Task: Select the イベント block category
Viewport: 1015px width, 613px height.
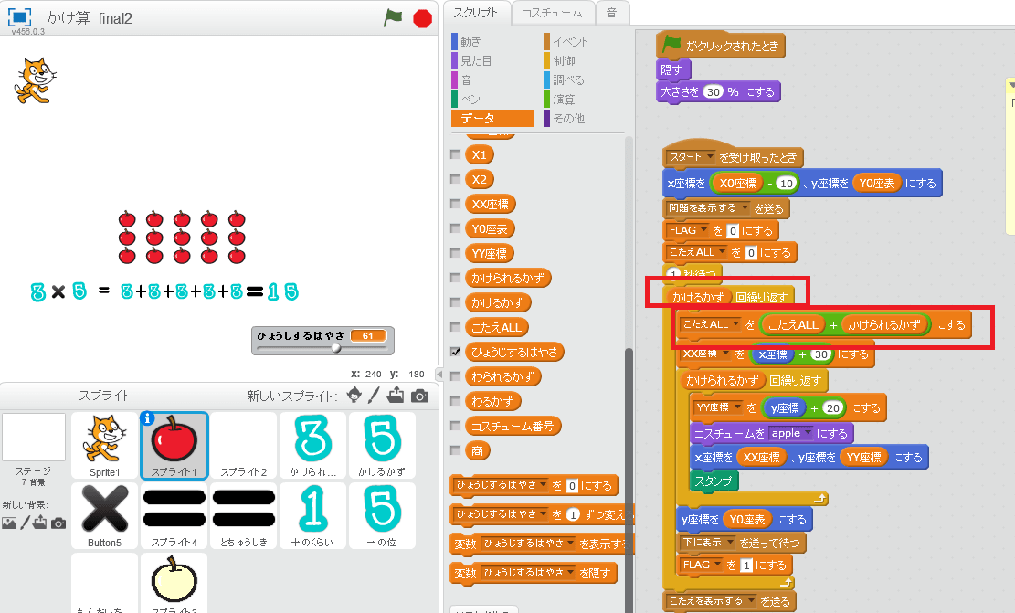Action: (570, 41)
